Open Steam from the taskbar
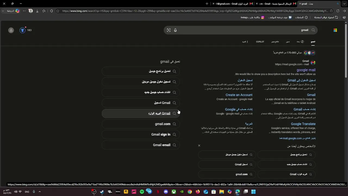 click(x=102, y=192)
